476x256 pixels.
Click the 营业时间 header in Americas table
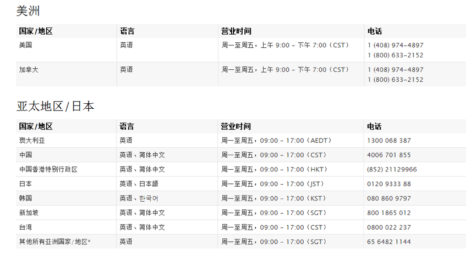(236, 31)
